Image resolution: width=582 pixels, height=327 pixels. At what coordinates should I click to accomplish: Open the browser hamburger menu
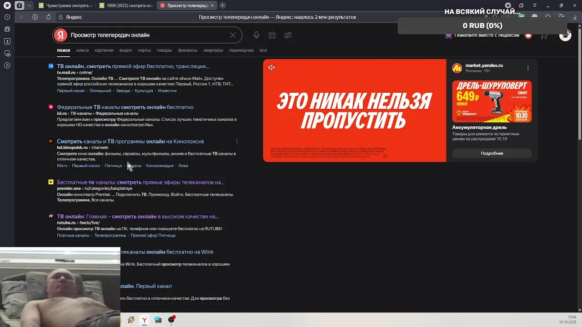(x=535, y=5)
